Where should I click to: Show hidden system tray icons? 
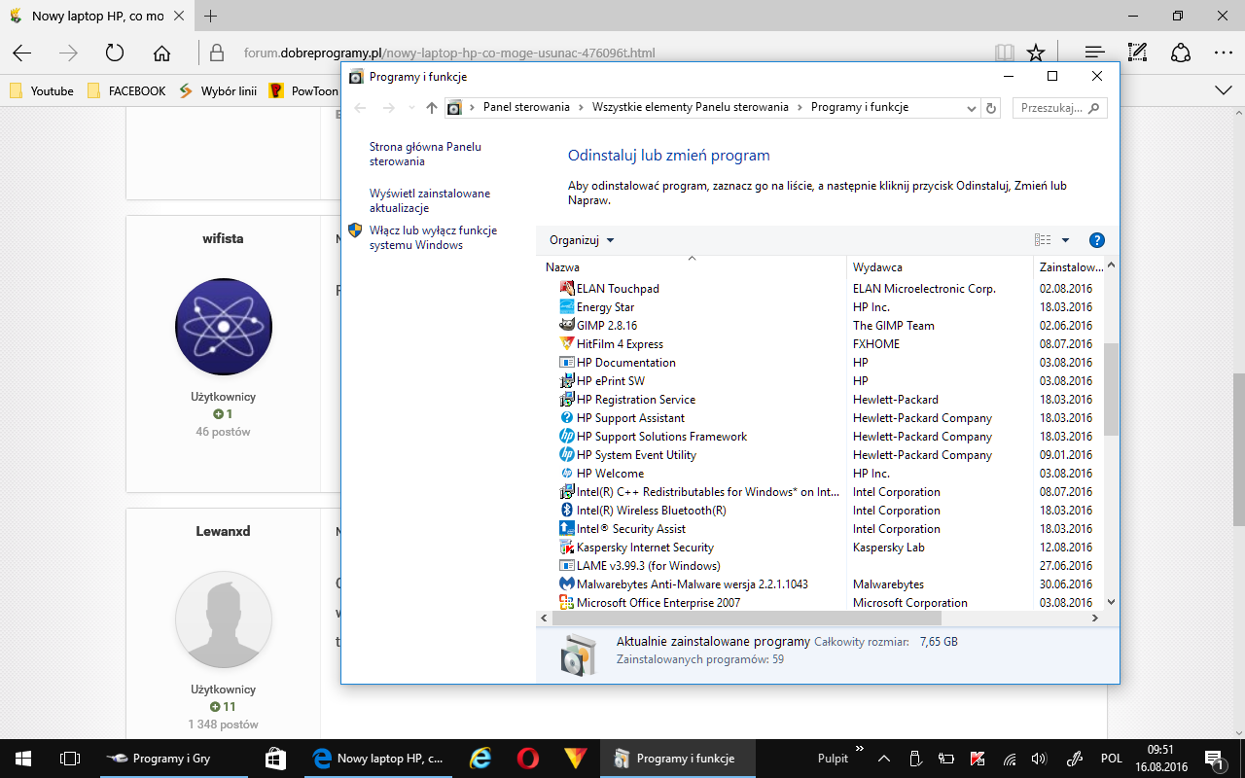(884, 759)
